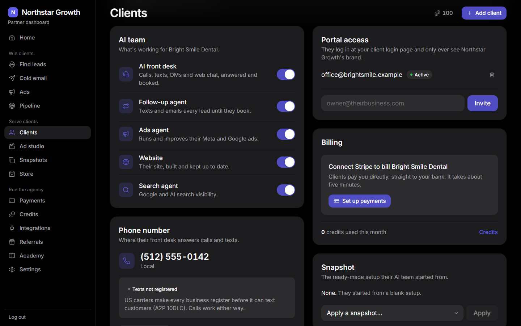Click the phone icon beside (512) 555-0142
The width and height of the screenshot is (521, 326).
127,261
